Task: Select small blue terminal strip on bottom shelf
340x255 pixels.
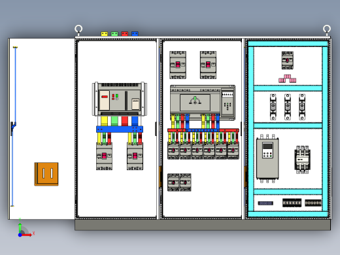Action: (265, 203)
